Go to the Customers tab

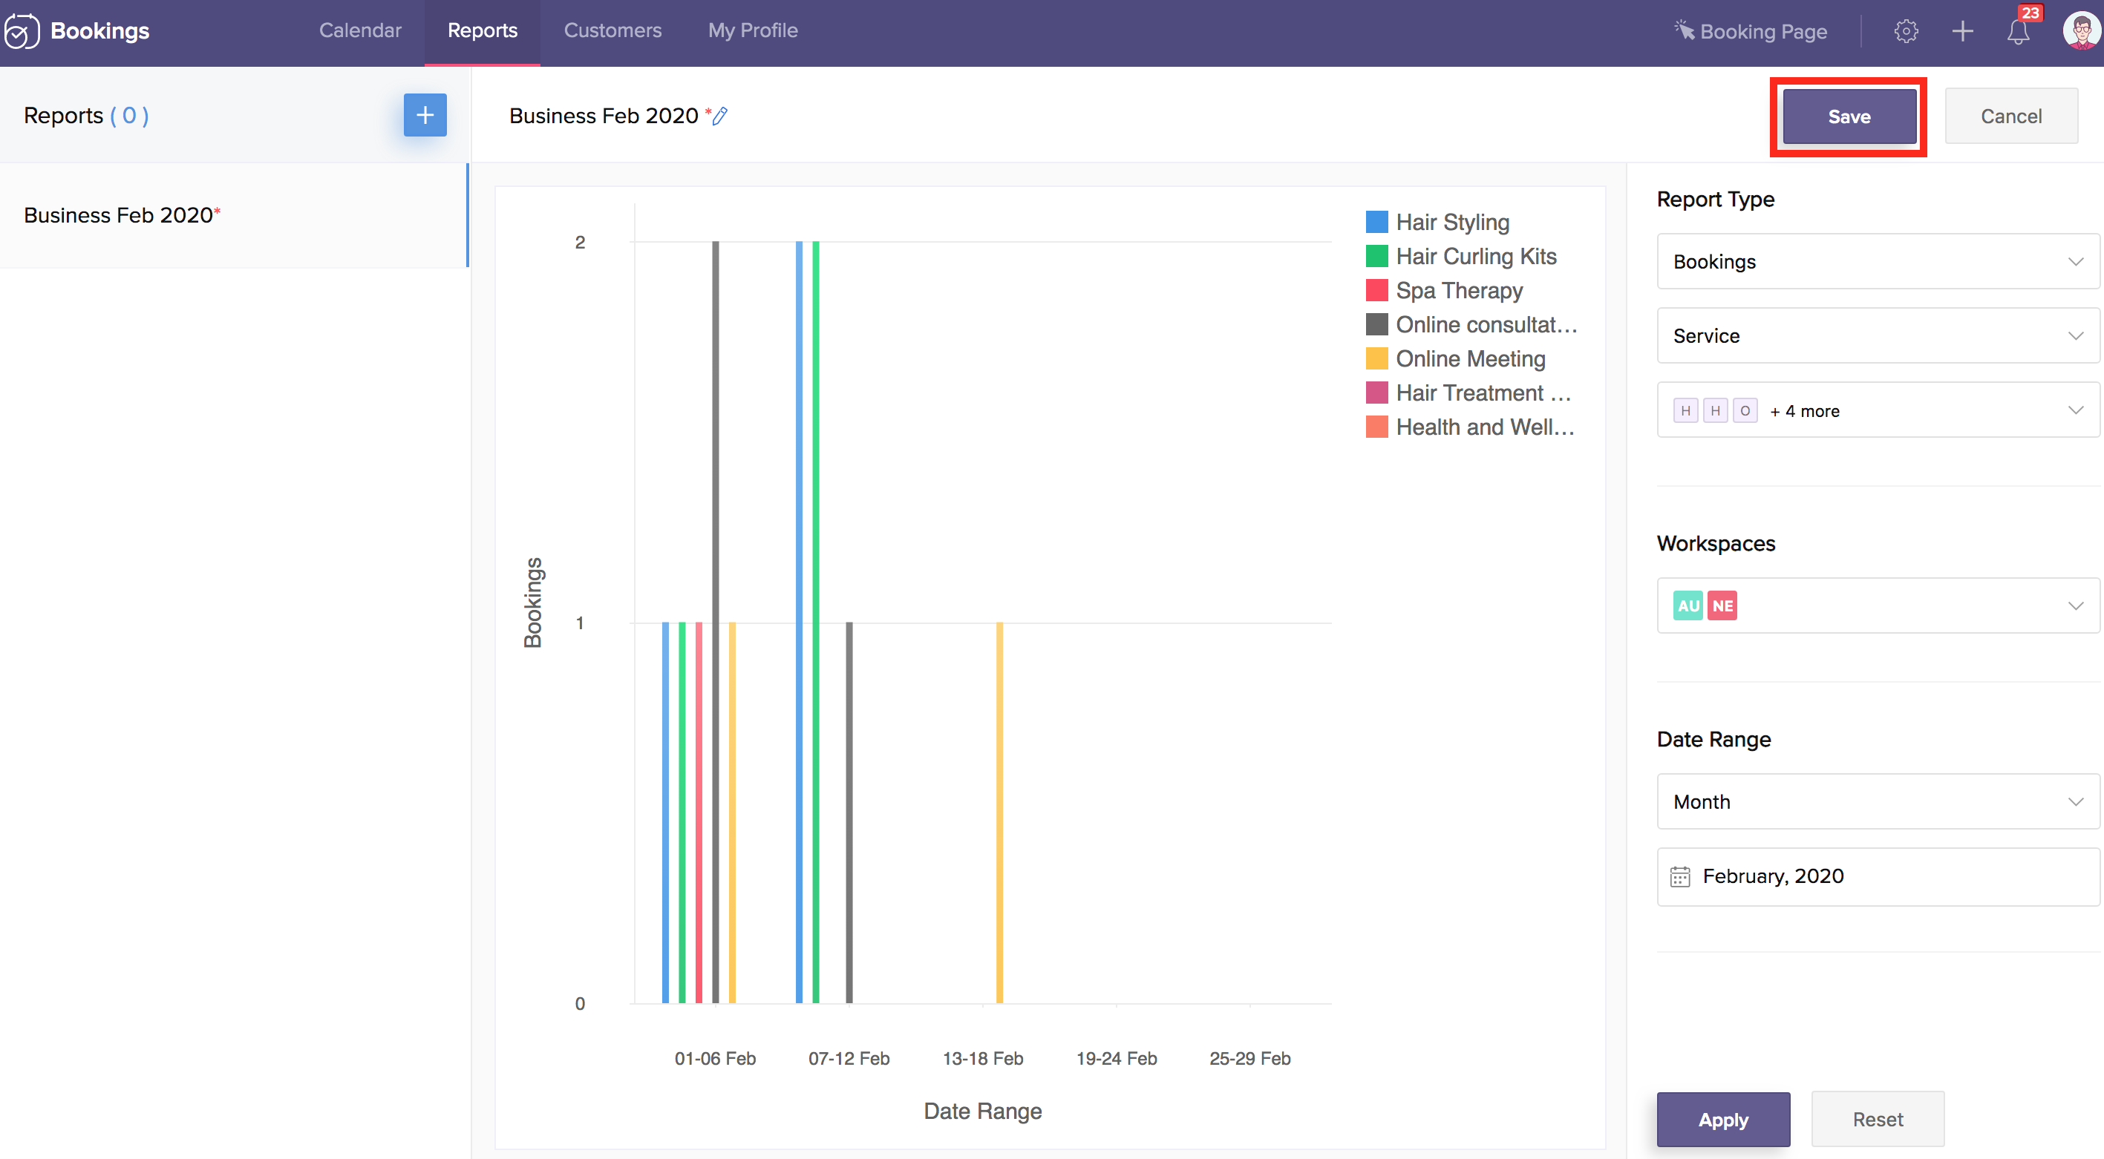pyautogui.click(x=612, y=31)
